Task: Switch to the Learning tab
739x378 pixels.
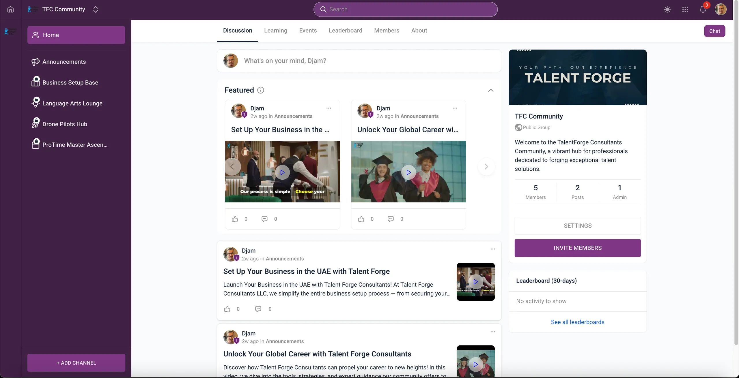Action: point(276,31)
